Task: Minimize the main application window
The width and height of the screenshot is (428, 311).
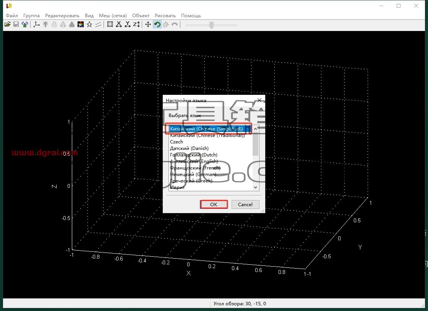Action: 382,6
